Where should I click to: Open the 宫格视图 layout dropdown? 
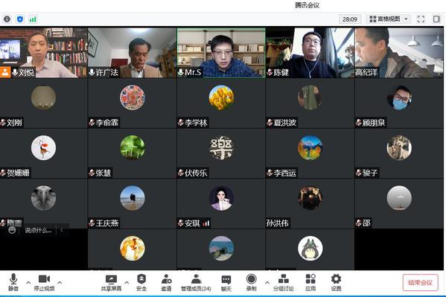tap(389, 19)
